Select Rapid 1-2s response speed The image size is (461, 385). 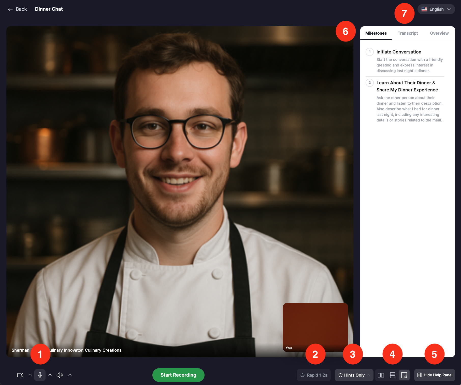[x=314, y=375]
